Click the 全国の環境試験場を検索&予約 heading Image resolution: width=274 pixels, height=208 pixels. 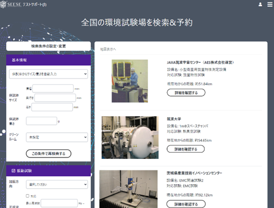click(x=137, y=23)
